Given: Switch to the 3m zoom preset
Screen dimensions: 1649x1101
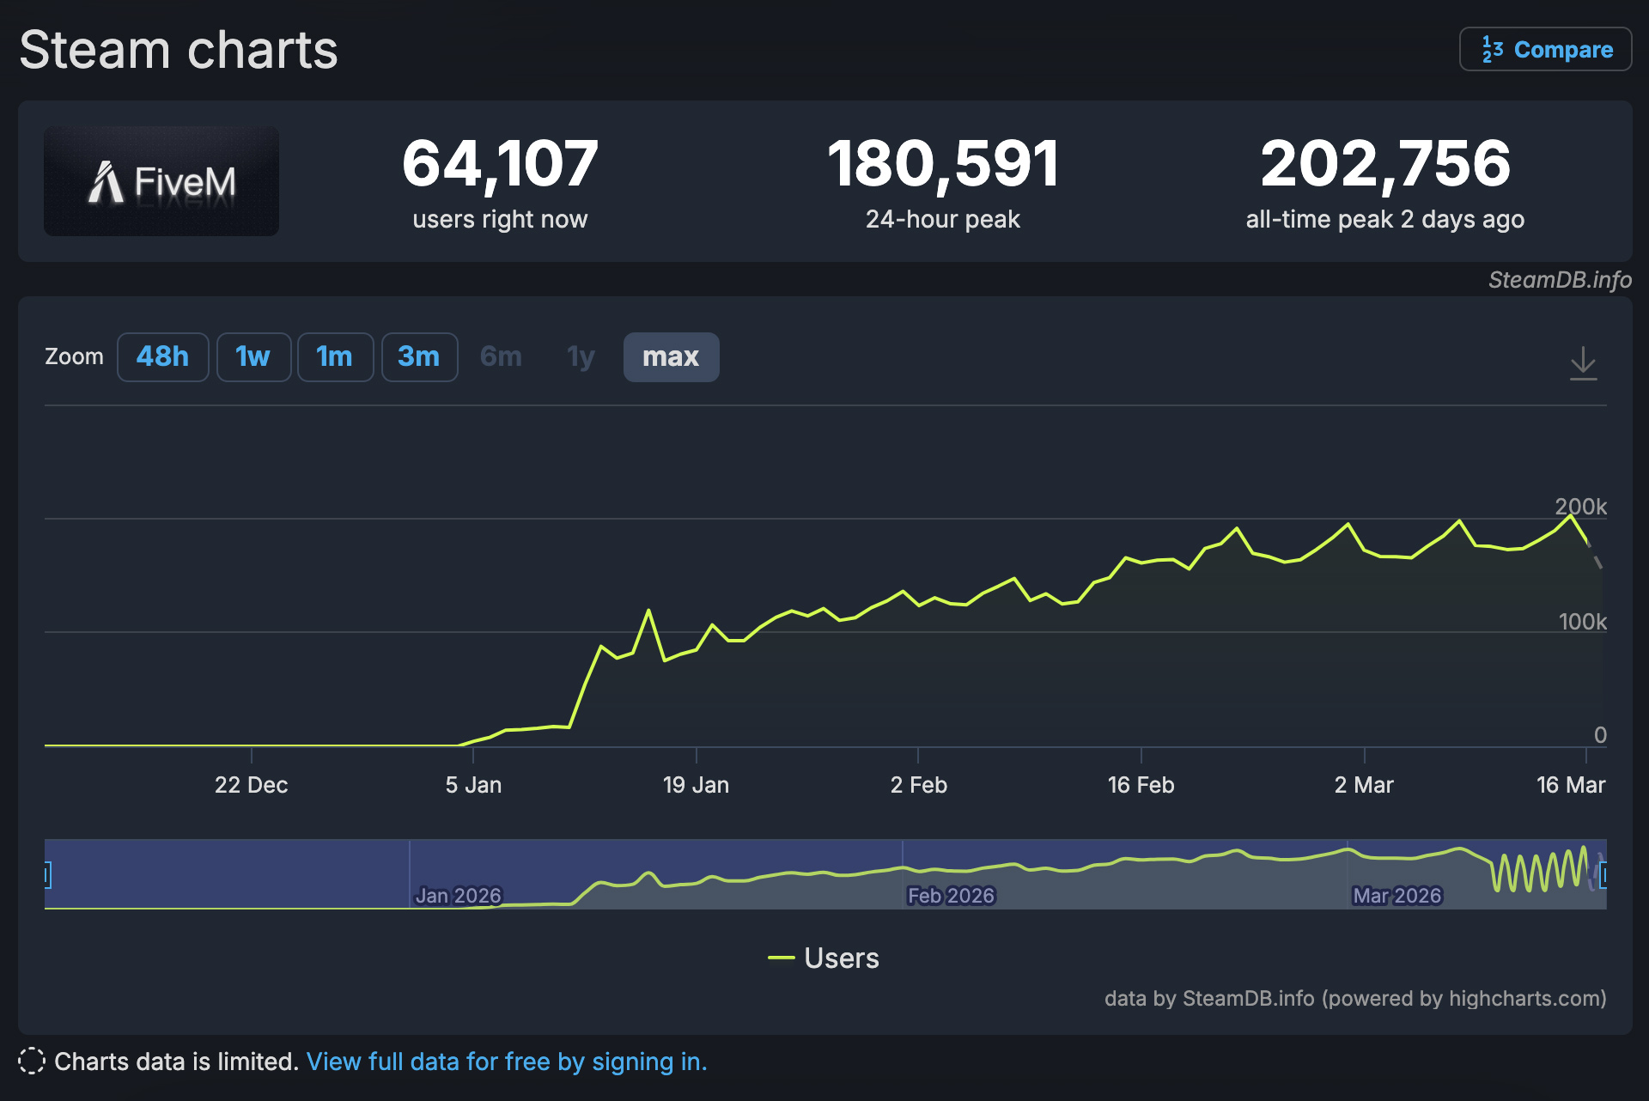Looking at the screenshot, I should (419, 356).
